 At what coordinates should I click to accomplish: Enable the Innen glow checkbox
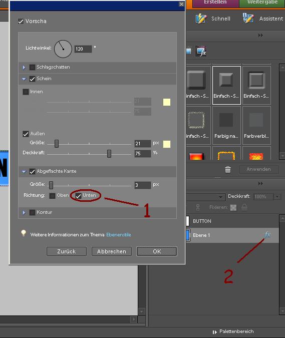click(x=26, y=92)
